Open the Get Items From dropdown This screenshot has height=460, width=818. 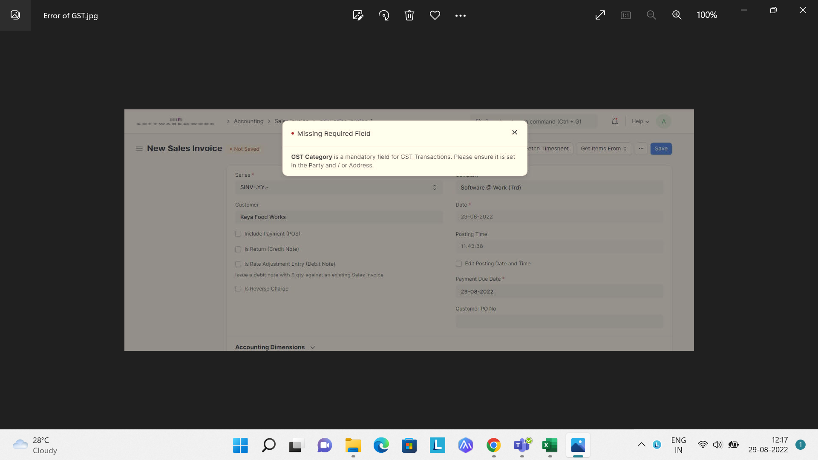click(603, 148)
